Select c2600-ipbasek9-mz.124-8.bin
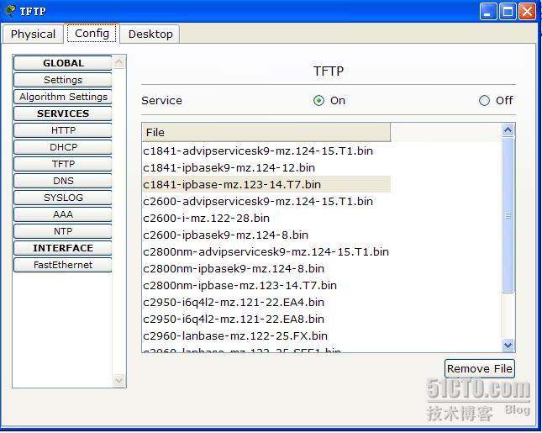The width and height of the screenshot is (542, 433). pos(266,235)
